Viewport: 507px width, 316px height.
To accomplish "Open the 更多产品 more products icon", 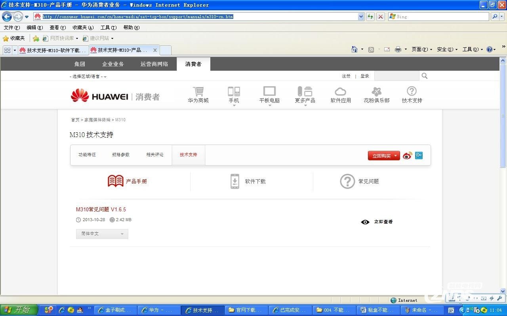I will tap(305, 91).
